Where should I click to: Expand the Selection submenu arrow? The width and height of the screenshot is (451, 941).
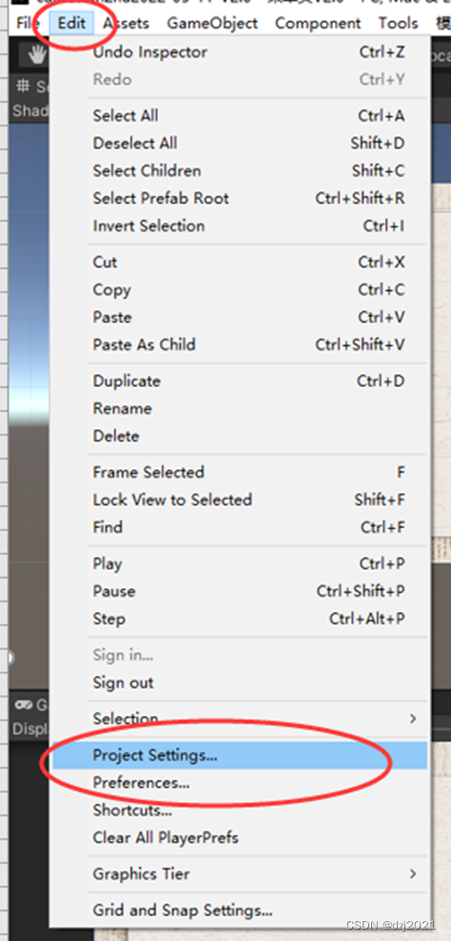413,717
